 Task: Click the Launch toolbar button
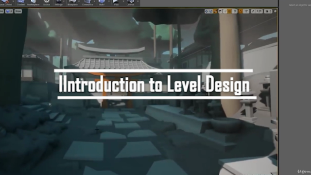pos(130,2)
